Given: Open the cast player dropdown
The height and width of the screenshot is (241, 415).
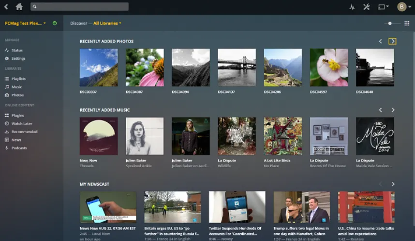Looking at the screenshot, I should point(383,7).
